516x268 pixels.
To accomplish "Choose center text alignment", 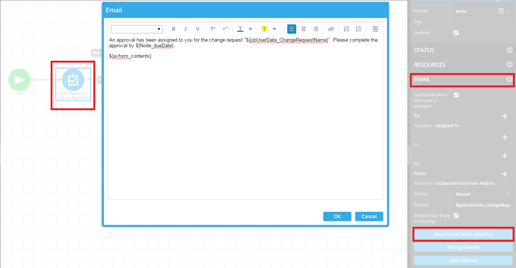I will 304,29.
